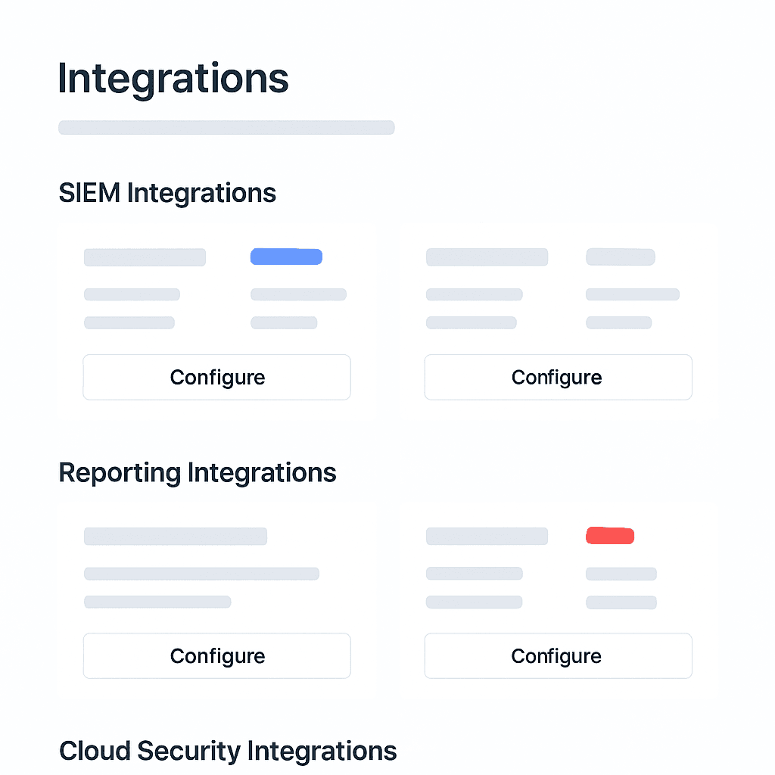775x775 pixels.
Task: Select the first SIEM integration card logo placeholder
Action: click(x=145, y=257)
